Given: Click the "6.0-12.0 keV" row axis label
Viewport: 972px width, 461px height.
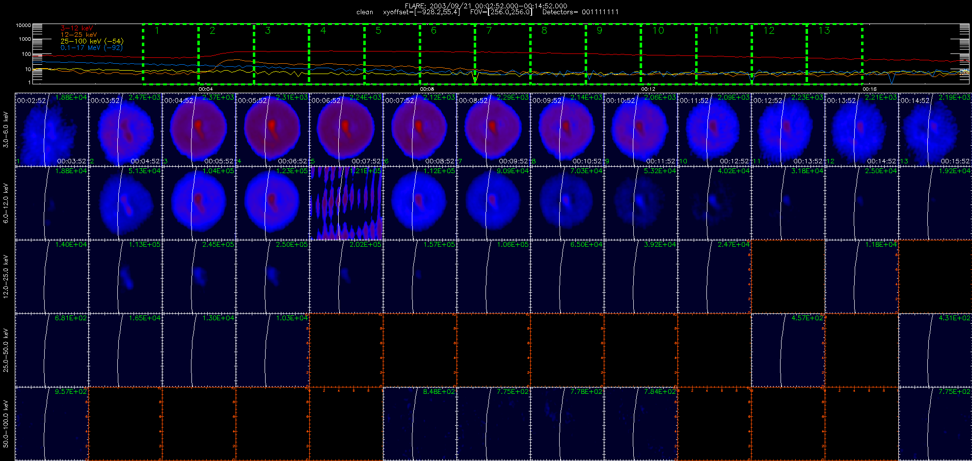Looking at the screenshot, I should (x=6, y=203).
